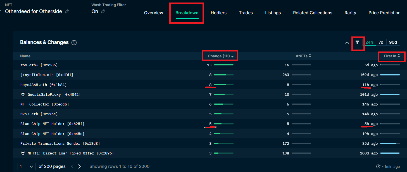Click Change value 7 for GnosisSafeProxy
The height and width of the screenshot is (172, 407).
210,95
